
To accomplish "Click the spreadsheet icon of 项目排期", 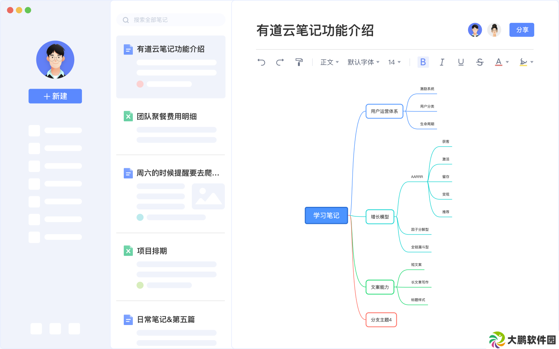I will [128, 251].
